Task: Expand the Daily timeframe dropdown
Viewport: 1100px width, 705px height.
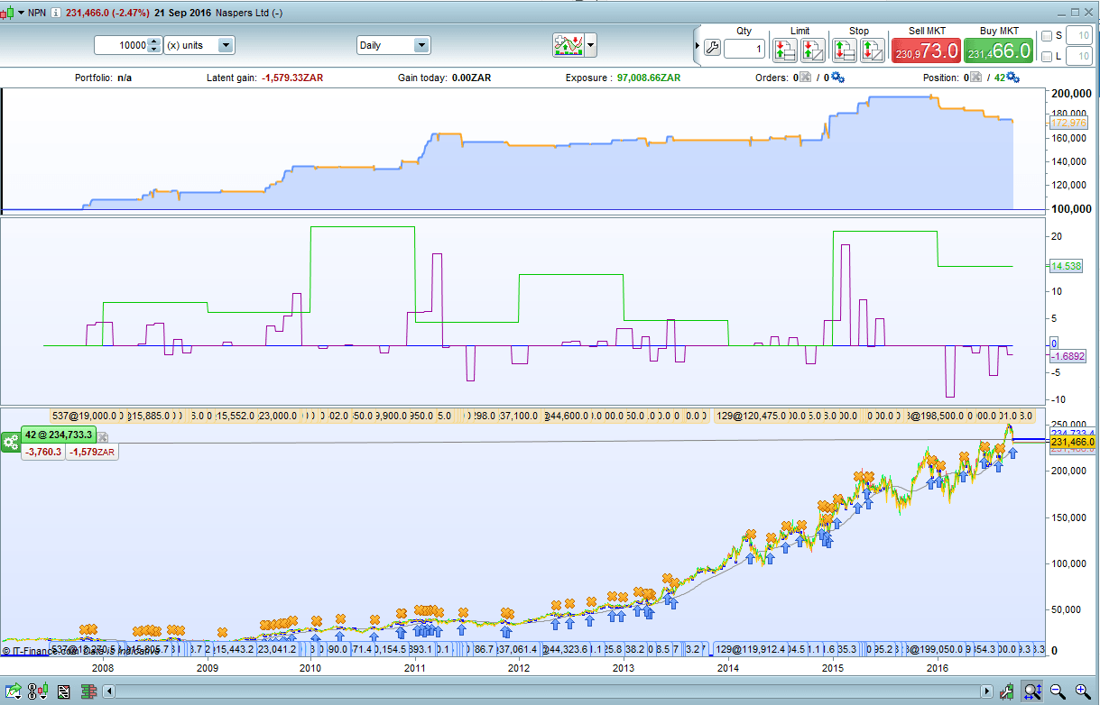Action: (x=421, y=45)
